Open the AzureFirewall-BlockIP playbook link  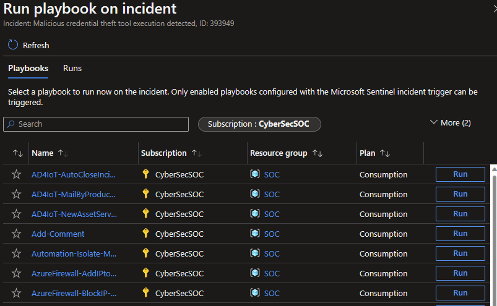coord(74,294)
